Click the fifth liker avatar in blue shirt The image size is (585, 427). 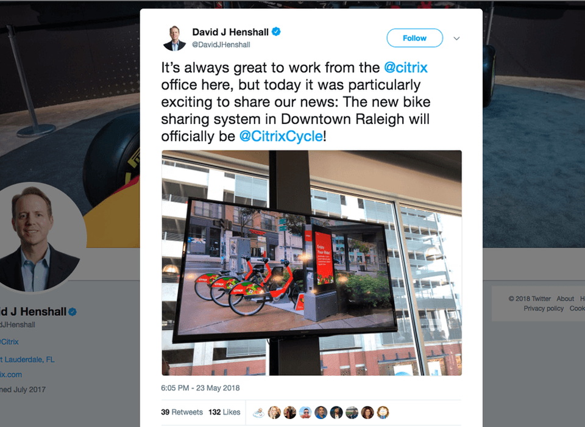click(321, 412)
